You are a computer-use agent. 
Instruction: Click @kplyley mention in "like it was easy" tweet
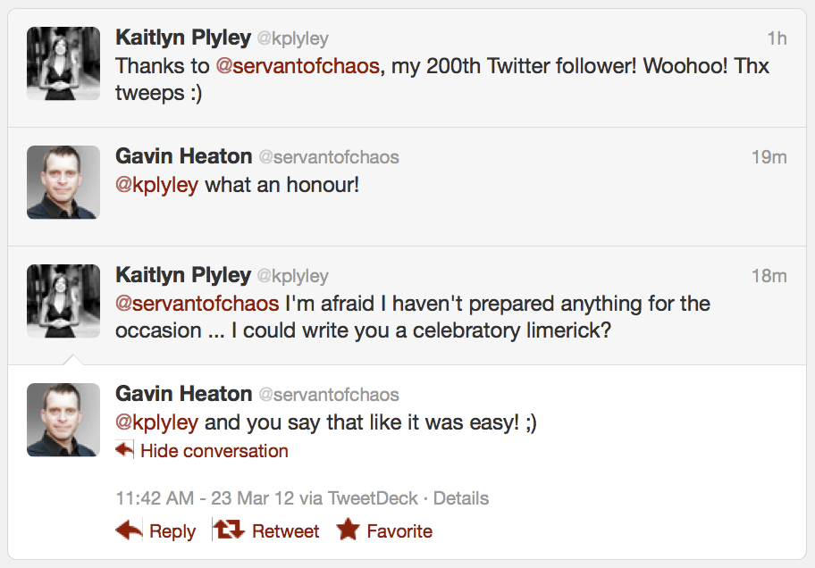(157, 422)
